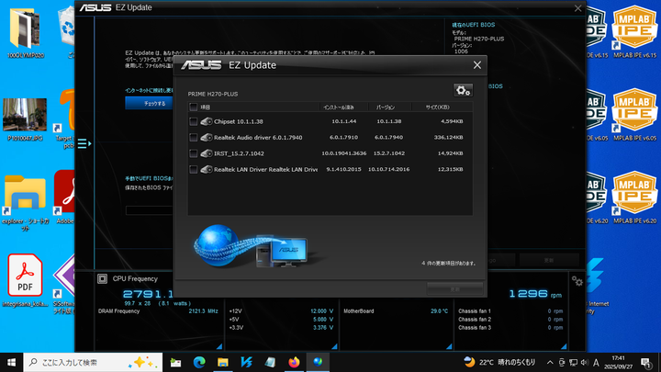The image size is (661, 372).
Task: Tick the Realtek Audio driver checkbox
Action: [193, 137]
